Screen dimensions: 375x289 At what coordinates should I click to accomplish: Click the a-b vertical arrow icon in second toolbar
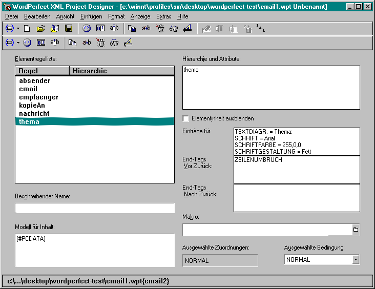pos(55,43)
